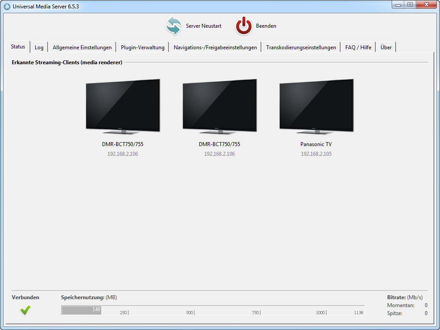
Task: Click the 1138 maximum memory mark
Action: click(x=358, y=312)
